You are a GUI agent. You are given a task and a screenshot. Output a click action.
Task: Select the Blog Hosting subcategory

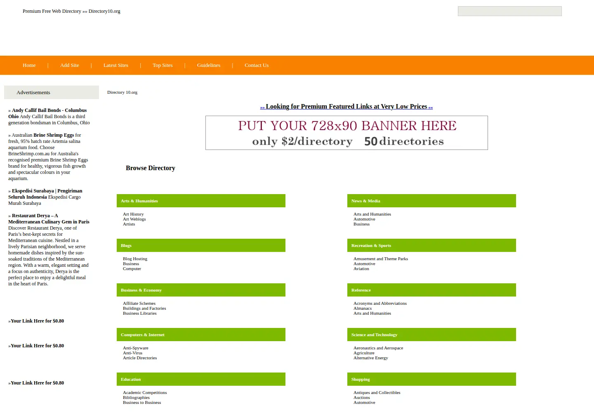coord(135,259)
